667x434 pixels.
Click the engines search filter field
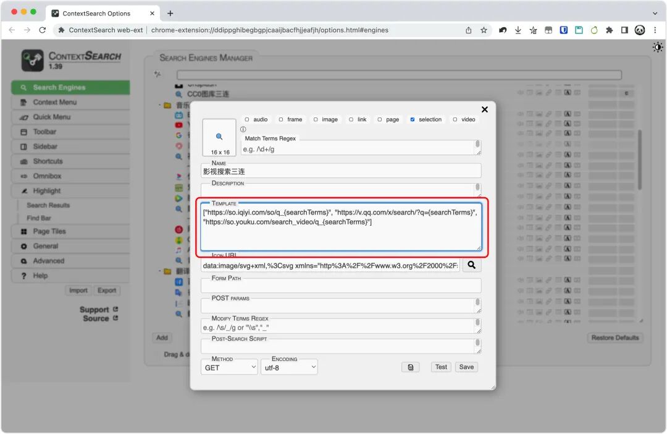[x=399, y=75]
